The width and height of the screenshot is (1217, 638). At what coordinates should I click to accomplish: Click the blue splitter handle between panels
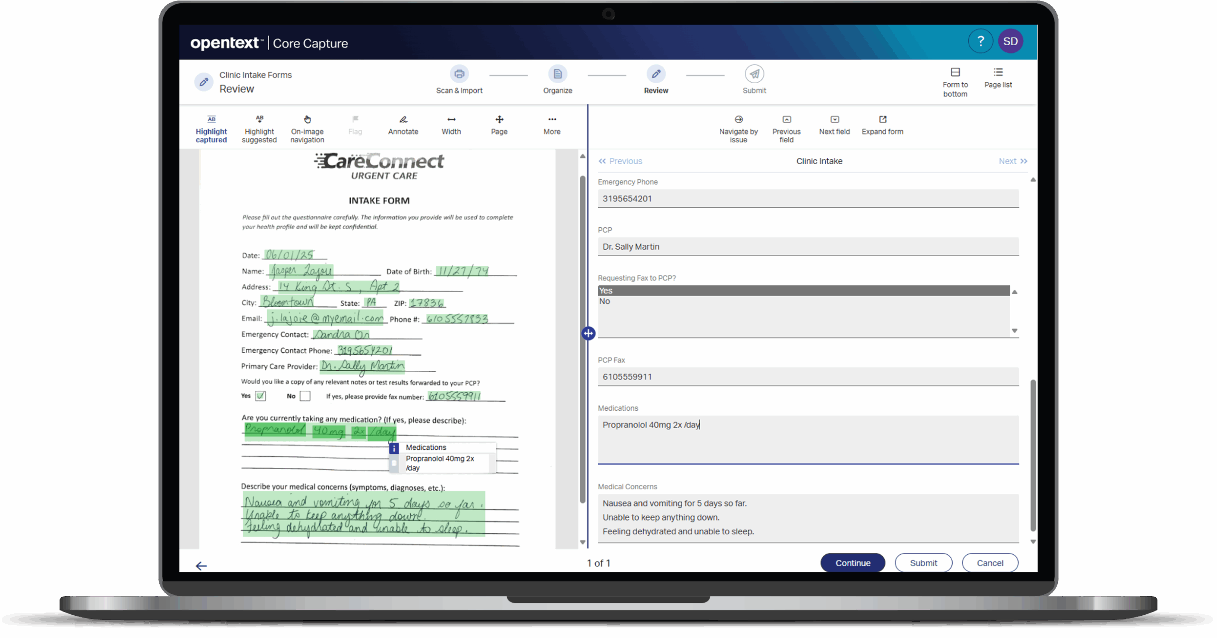(x=588, y=334)
